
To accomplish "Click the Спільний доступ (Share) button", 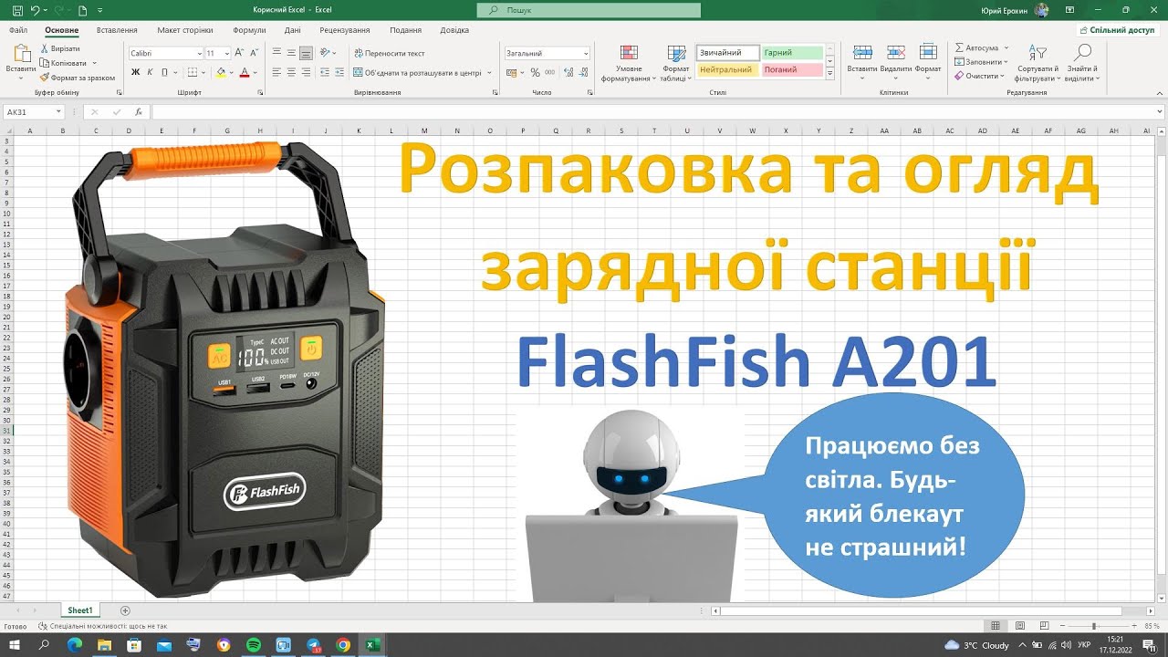I will [x=1118, y=30].
